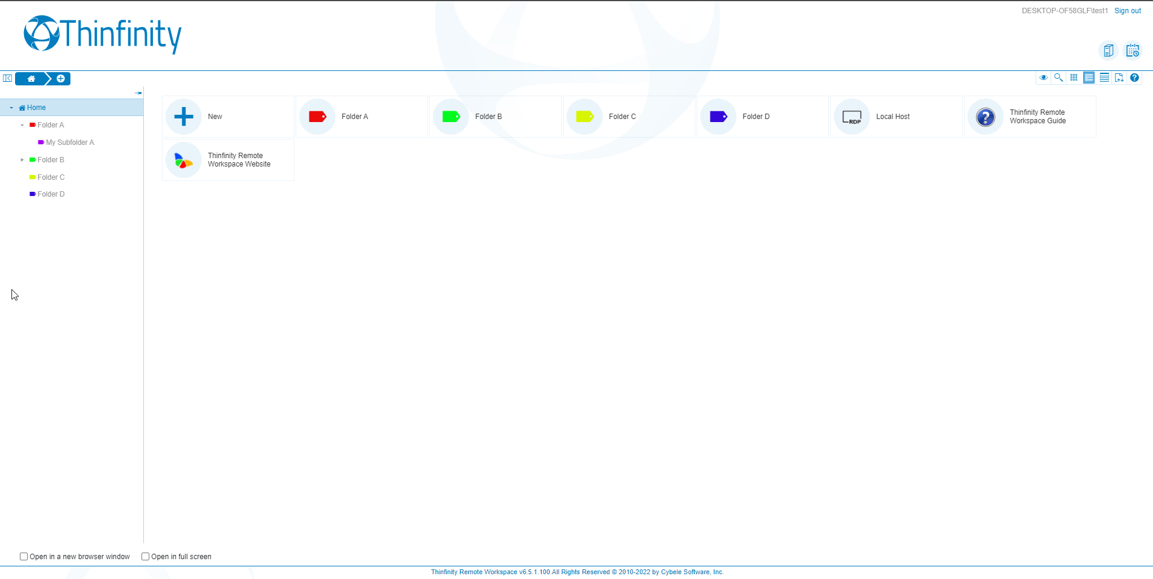Screen dimensions: 1153x579
Task: Expand the Folder B tree arrow
Action: pos(22,160)
